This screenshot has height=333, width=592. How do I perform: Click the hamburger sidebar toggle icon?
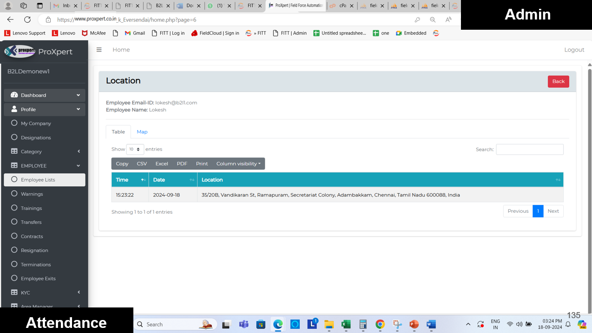click(x=99, y=50)
